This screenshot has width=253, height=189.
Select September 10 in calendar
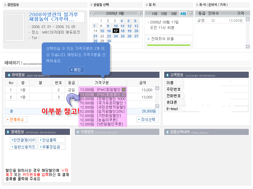pyautogui.click(x=116, y=26)
